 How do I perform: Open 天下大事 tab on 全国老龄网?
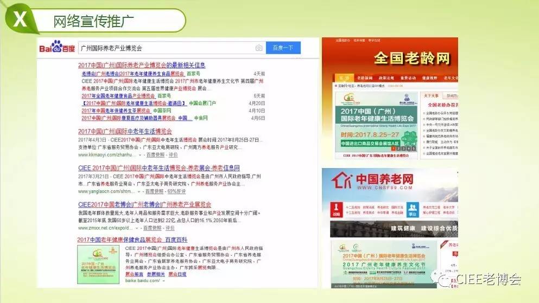[x=431, y=96]
